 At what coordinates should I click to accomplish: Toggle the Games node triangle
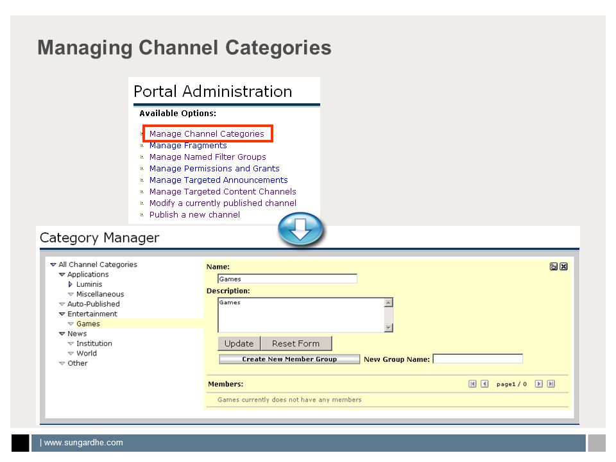coord(71,324)
